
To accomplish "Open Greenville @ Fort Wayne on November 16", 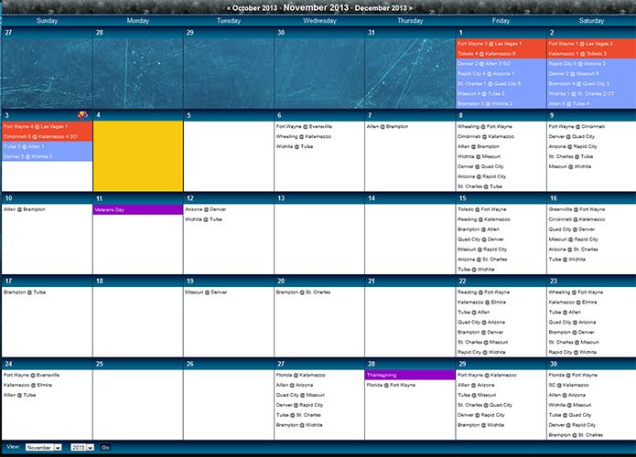I will 577,209.
